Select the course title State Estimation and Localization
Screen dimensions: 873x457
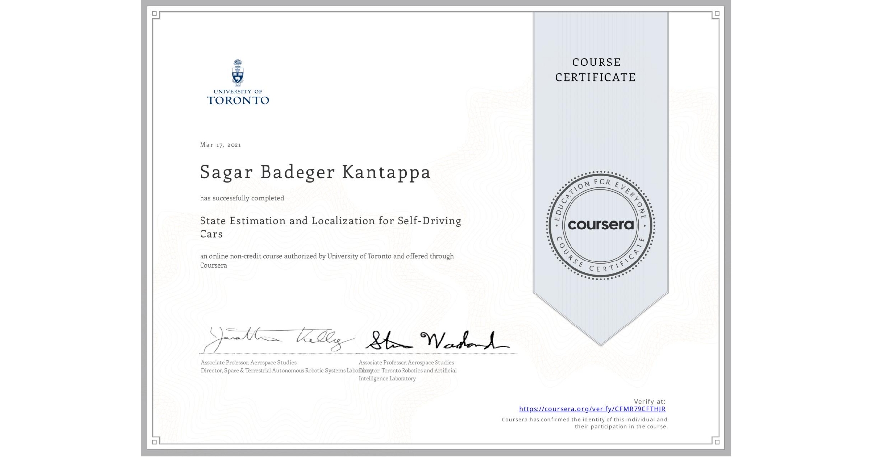coord(331,227)
